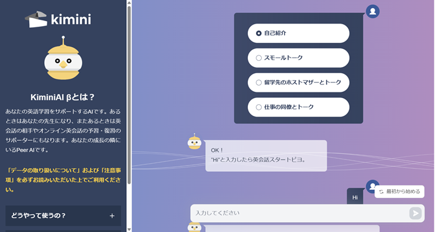Screen dimensions: 435x232
Task: Click the bot avatar next to the OK! message
Action: tap(195, 142)
